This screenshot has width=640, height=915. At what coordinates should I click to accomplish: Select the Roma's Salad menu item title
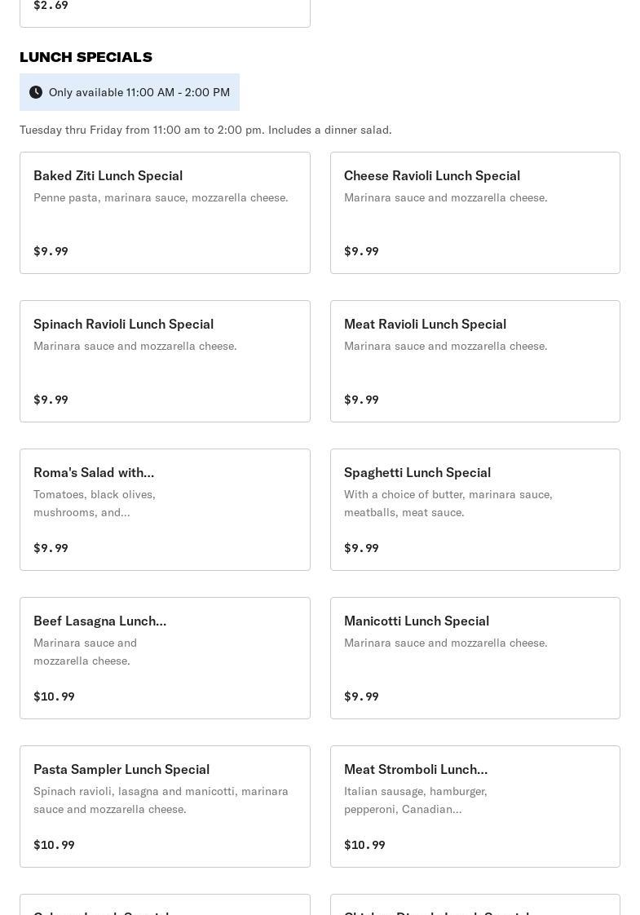[94, 472]
